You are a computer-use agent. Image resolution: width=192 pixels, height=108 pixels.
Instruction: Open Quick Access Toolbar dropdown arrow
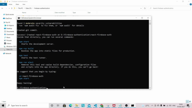pyautogui.click(x=10, y=1)
